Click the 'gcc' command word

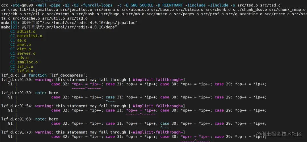click(5, 5)
